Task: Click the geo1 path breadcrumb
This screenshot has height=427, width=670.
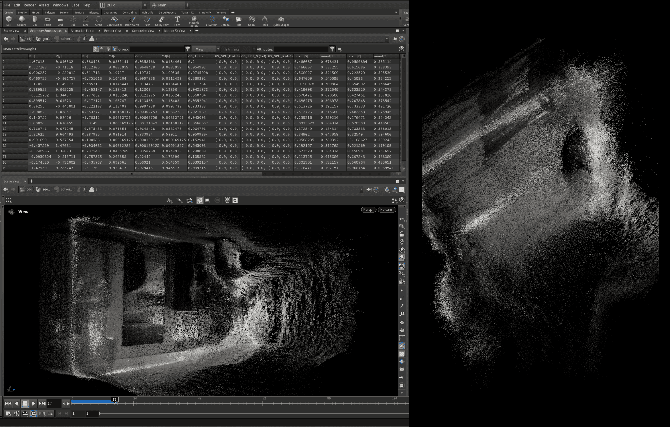Action: pos(46,39)
